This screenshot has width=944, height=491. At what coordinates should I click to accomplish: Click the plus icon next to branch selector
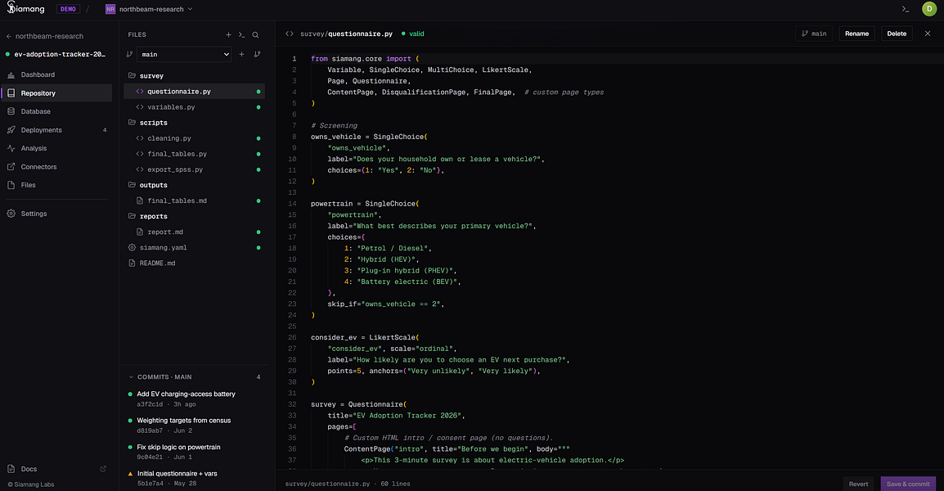point(241,54)
